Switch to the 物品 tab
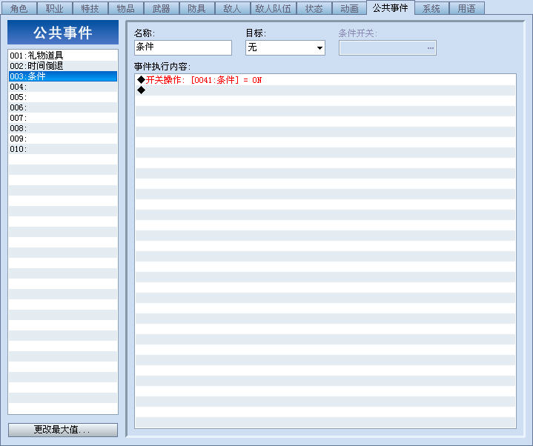Screen dimensions: 533x446 click(126, 8)
